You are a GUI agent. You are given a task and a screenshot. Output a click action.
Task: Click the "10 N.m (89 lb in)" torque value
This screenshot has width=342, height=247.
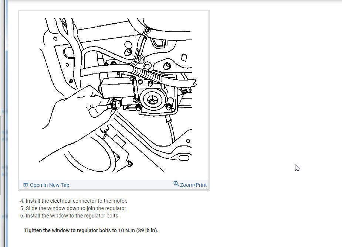[138, 230]
